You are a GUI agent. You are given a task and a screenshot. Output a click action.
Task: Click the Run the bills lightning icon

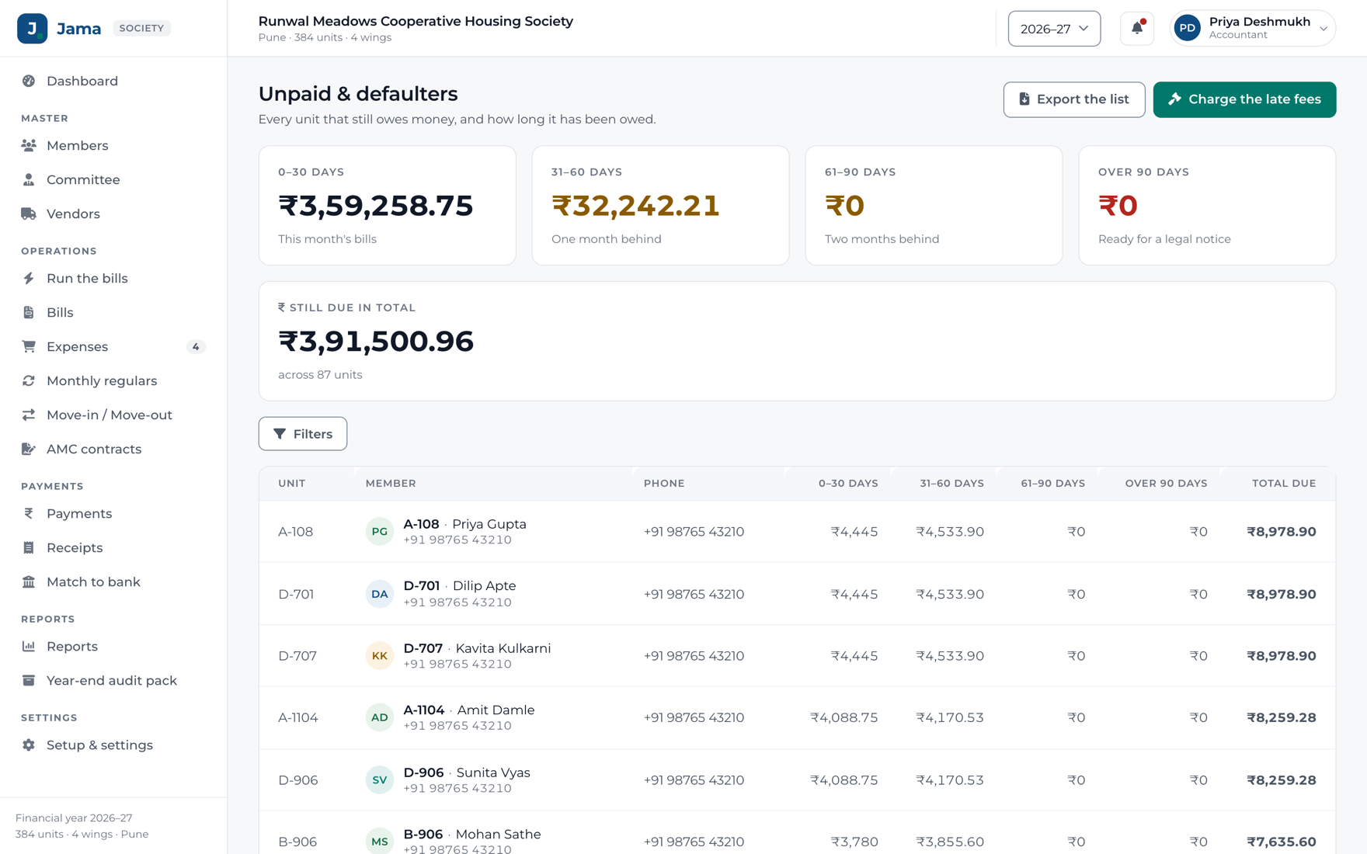coord(29,278)
